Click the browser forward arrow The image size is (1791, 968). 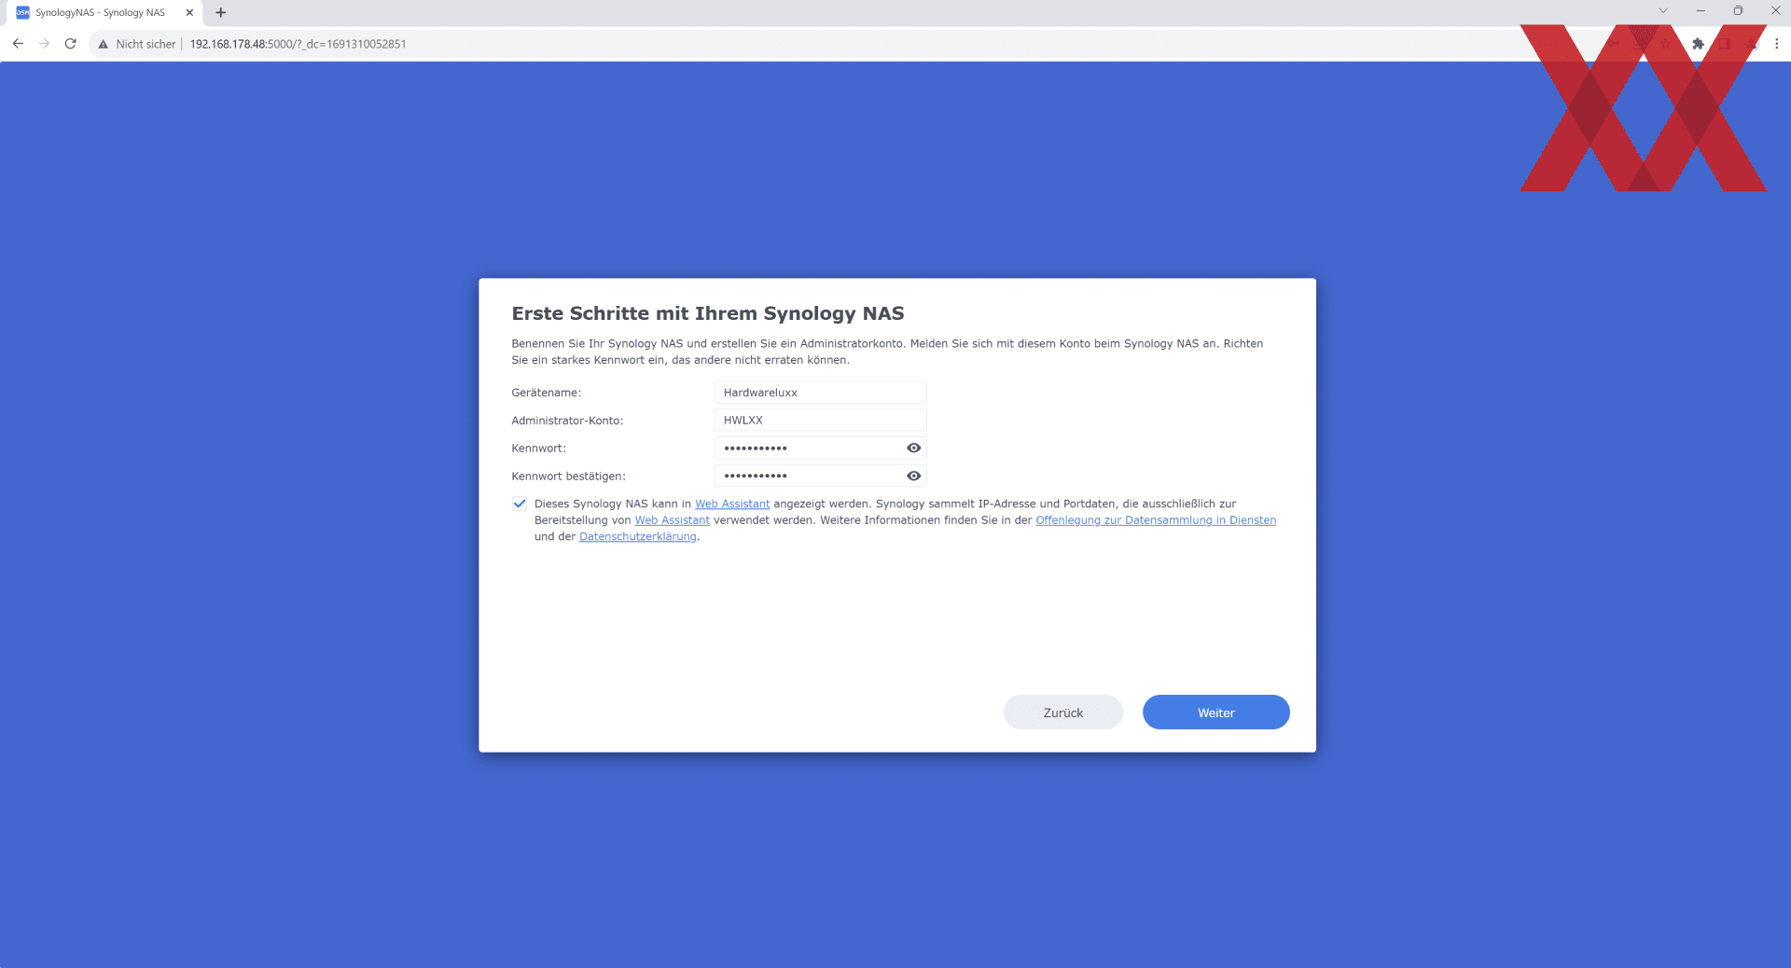coord(44,44)
